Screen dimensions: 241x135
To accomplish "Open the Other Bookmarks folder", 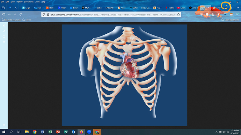I will click(230, 20).
